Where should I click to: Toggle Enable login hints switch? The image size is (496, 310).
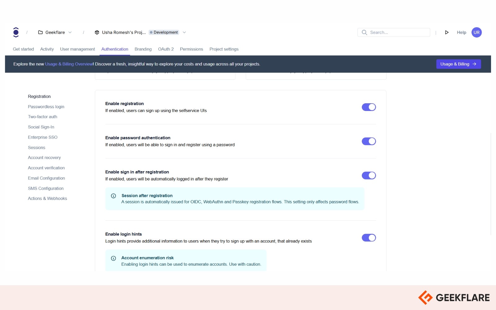pyautogui.click(x=369, y=238)
